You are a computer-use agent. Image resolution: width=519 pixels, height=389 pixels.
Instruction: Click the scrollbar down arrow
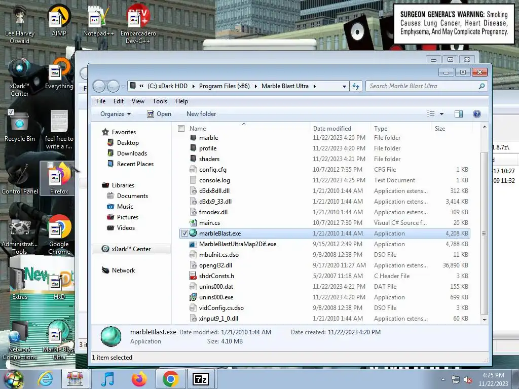pyautogui.click(x=485, y=320)
